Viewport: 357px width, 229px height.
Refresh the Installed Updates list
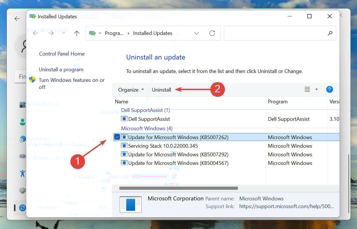212,33
